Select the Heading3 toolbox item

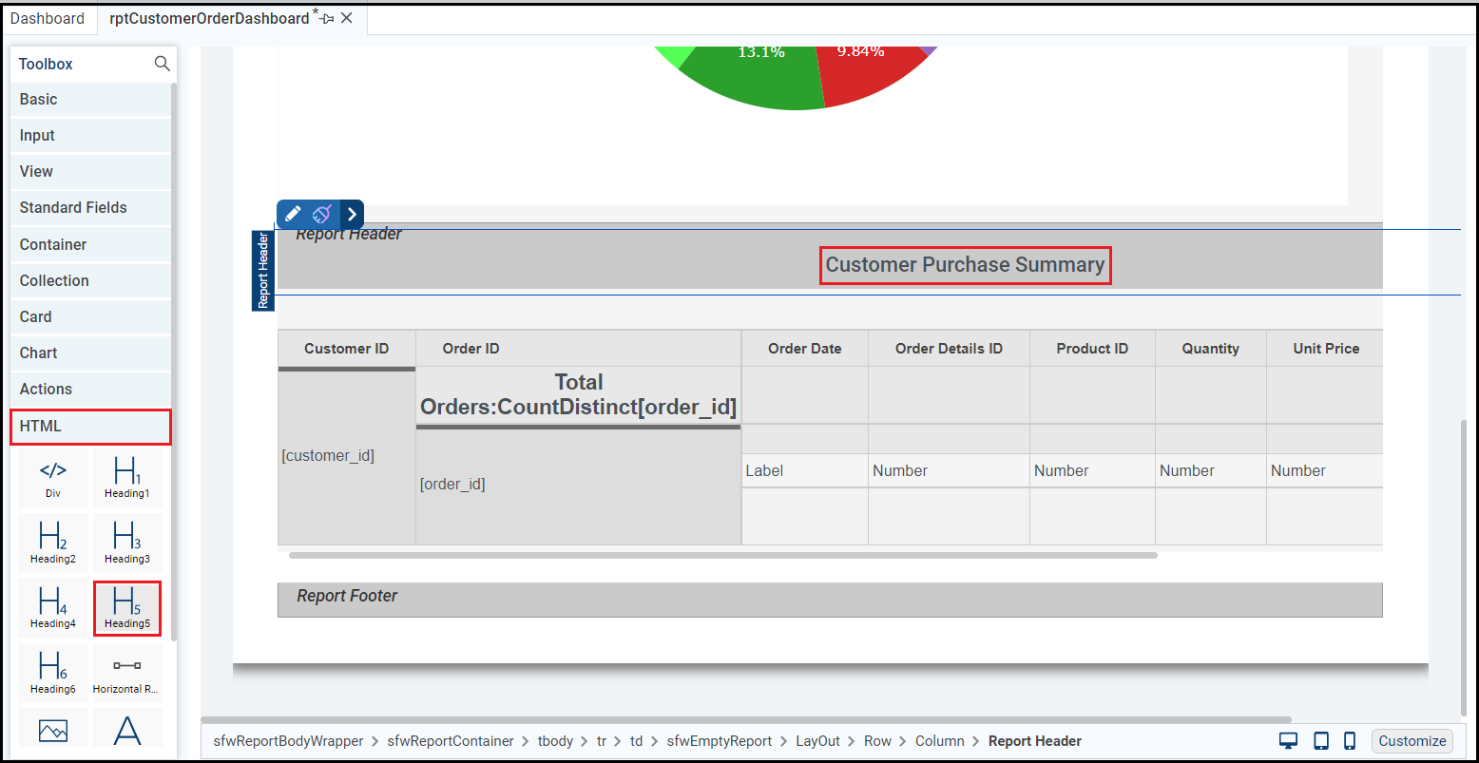[x=126, y=542]
